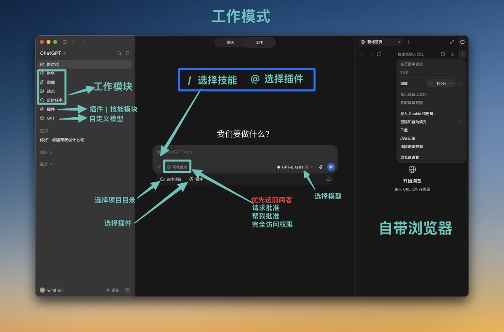Reload the browser page
The image size is (504, 332).
(379, 54)
